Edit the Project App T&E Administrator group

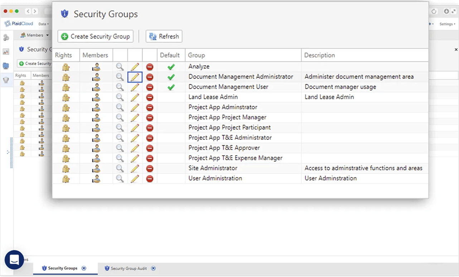(135, 138)
